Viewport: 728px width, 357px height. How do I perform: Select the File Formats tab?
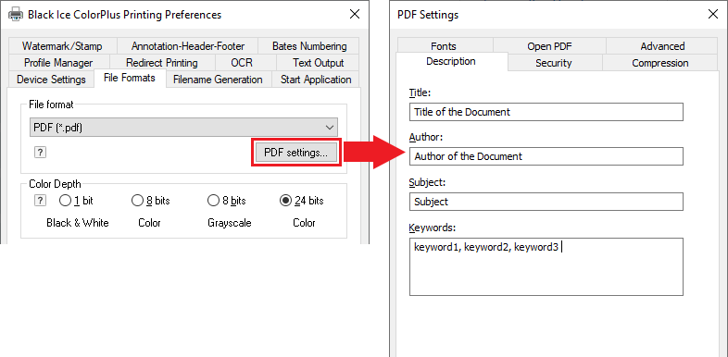pos(130,78)
